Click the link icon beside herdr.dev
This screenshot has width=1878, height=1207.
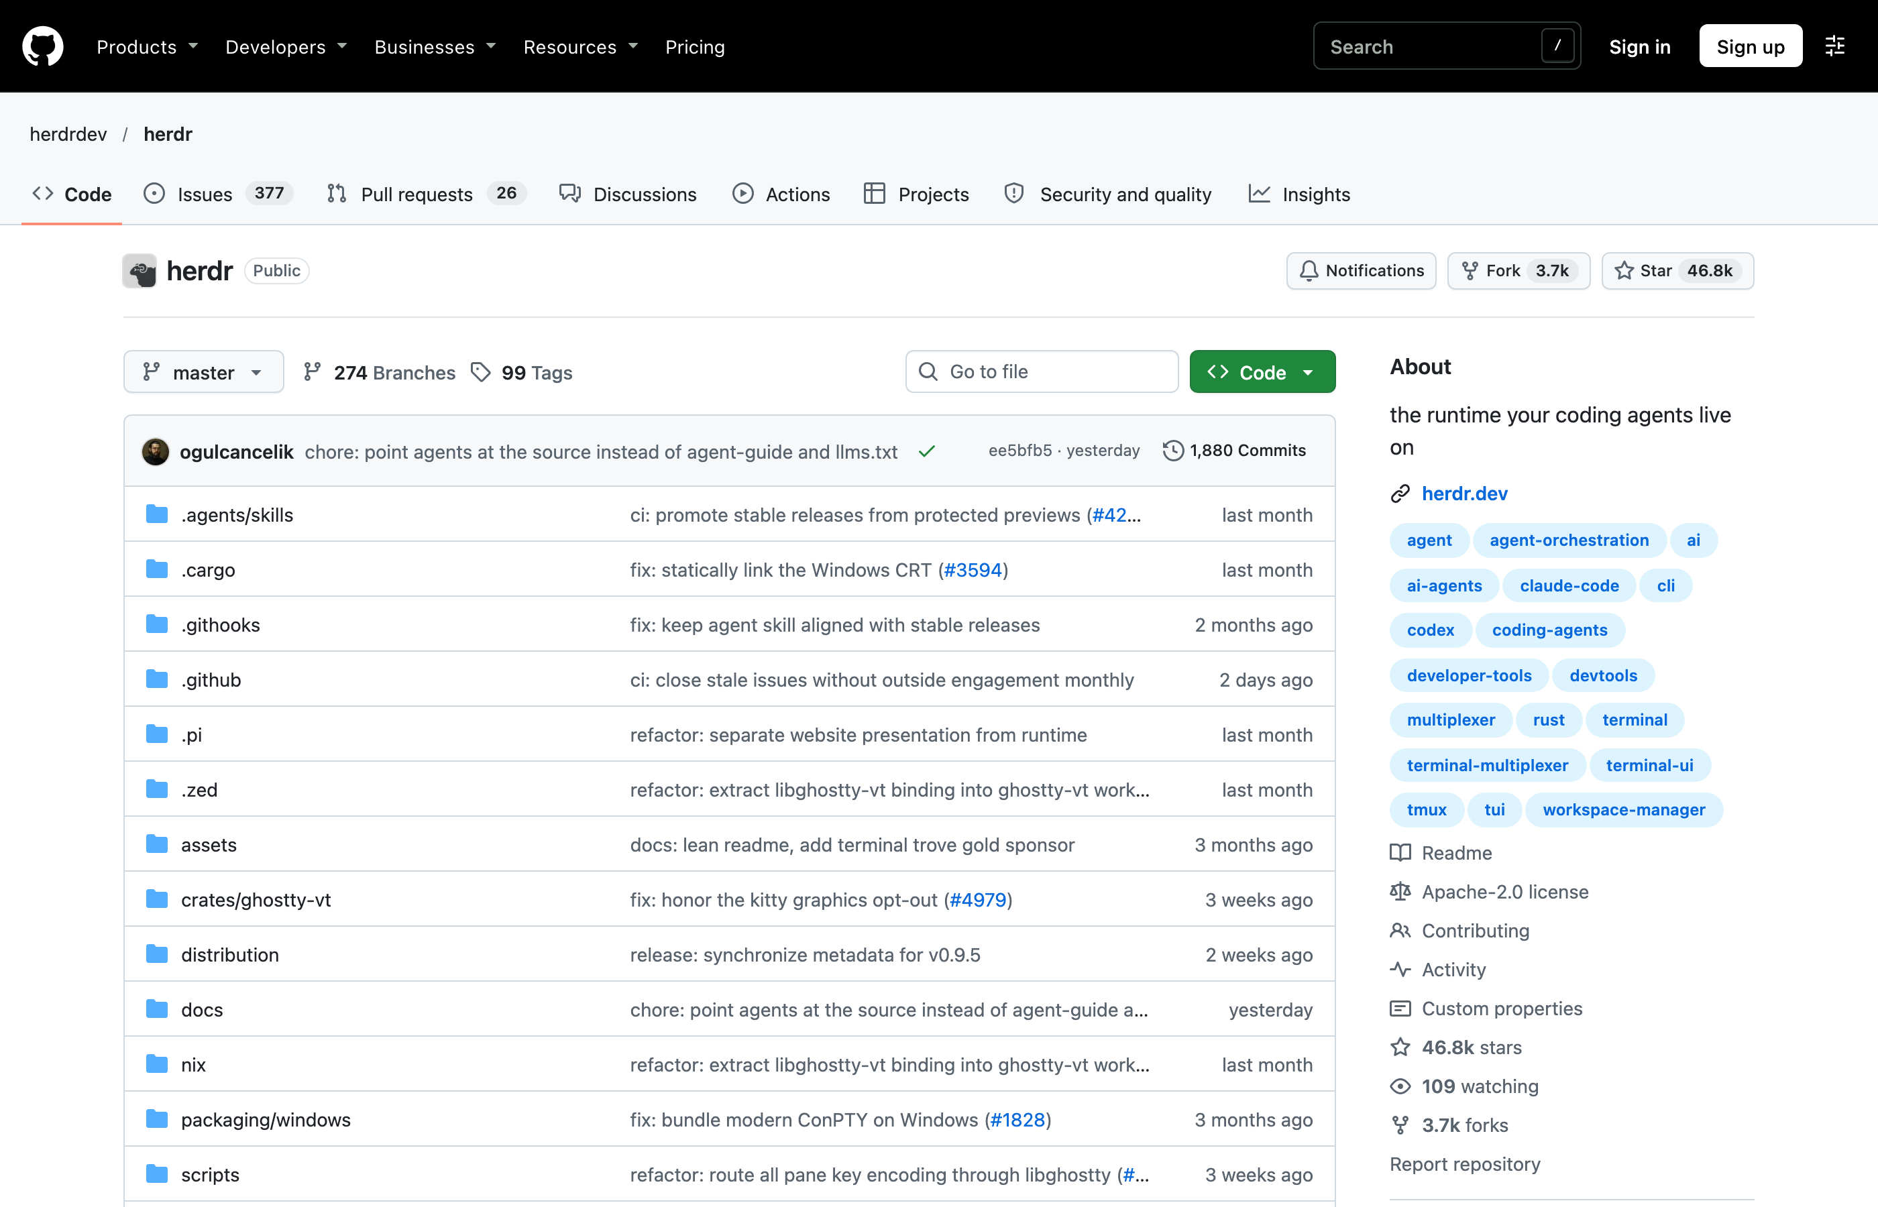click(1400, 494)
